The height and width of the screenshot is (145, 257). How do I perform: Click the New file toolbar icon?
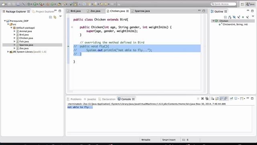(3, 4)
